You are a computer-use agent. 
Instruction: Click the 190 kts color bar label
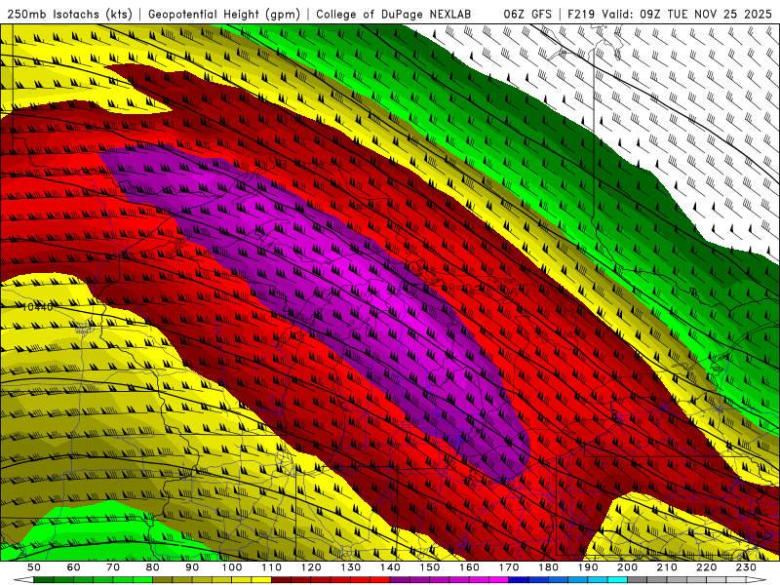point(588,567)
